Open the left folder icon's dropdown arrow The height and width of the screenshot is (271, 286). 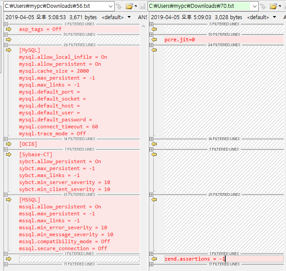(135, 6)
